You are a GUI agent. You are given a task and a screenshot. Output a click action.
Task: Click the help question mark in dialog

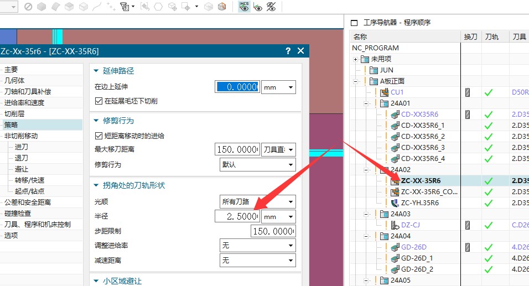click(x=288, y=51)
